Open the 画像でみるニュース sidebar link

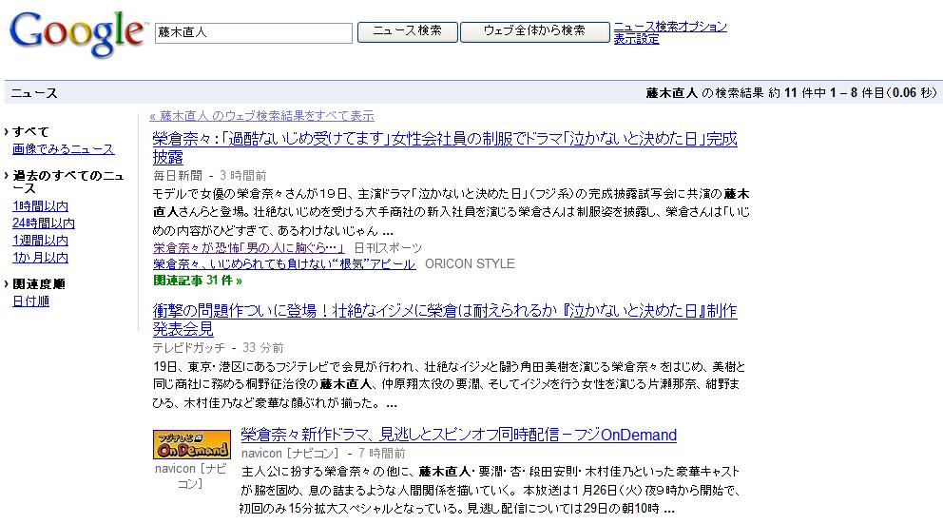click(63, 148)
